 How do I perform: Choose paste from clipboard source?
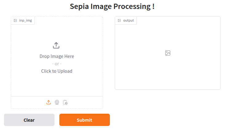click(65, 102)
